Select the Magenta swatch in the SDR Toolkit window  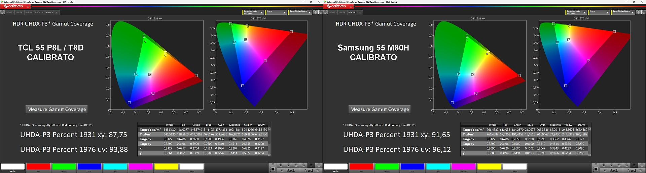click(x=141, y=167)
